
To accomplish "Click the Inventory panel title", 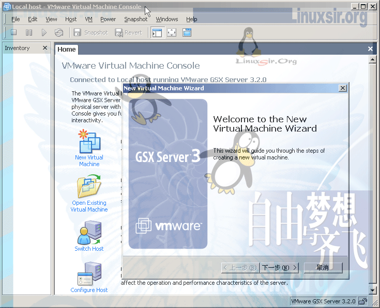I will click(x=17, y=48).
